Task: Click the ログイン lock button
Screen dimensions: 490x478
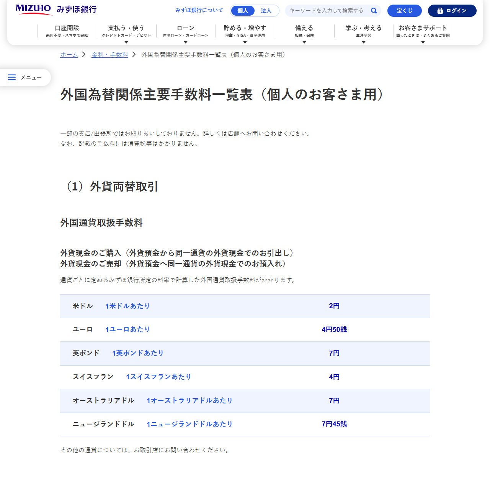Action: coord(452,11)
